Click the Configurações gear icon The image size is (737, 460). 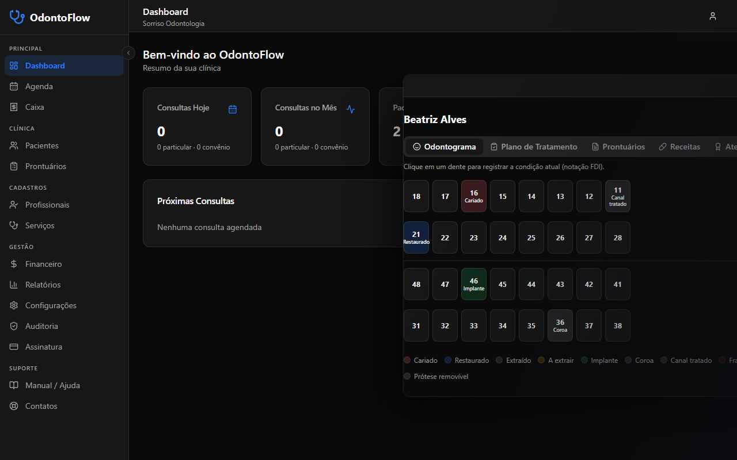[14, 305]
